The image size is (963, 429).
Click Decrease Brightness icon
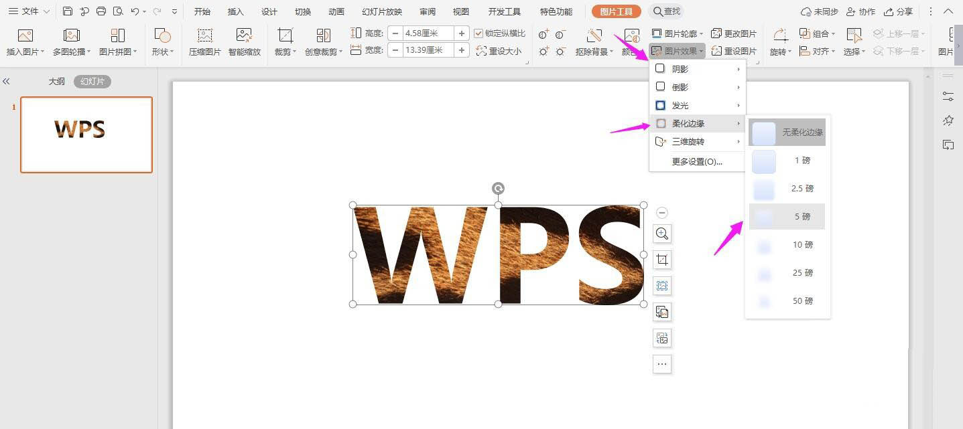point(560,51)
